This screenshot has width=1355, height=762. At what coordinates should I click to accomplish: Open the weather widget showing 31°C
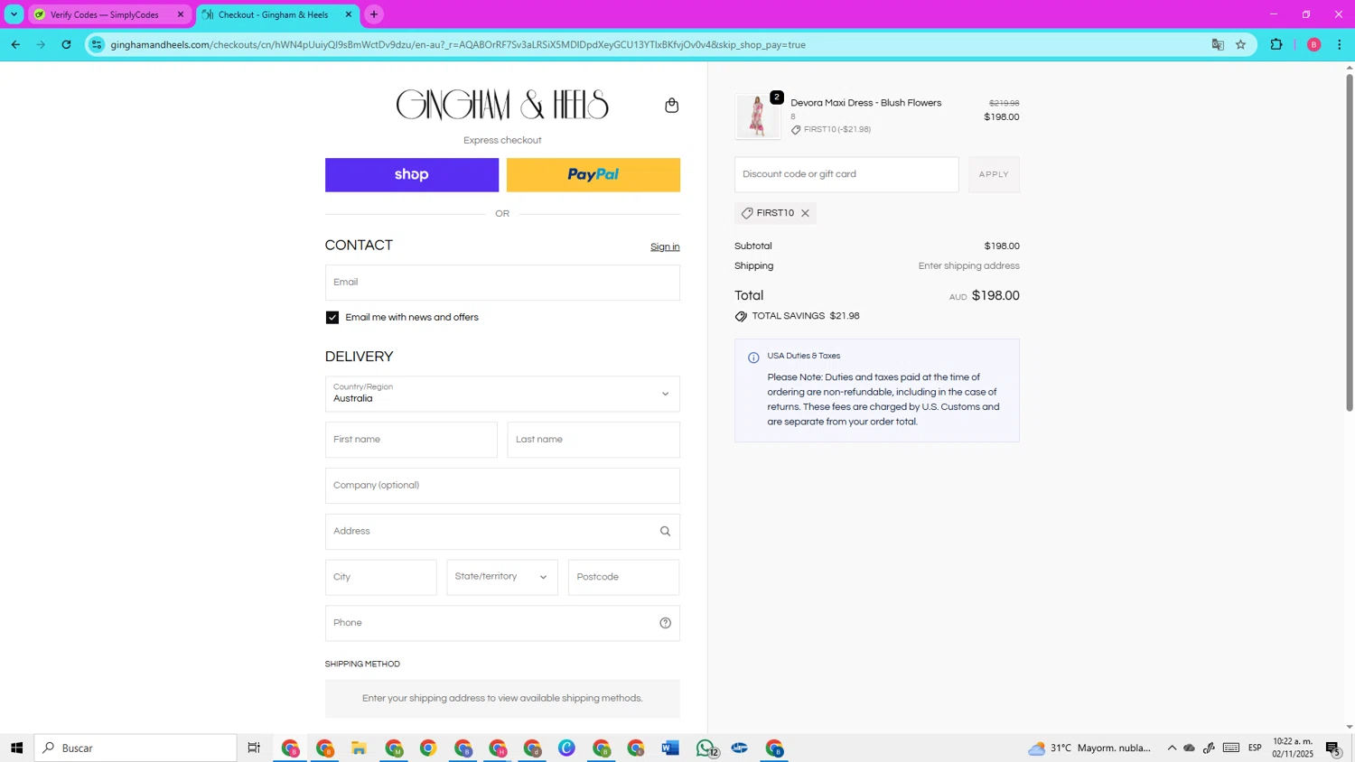(1089, 748)
